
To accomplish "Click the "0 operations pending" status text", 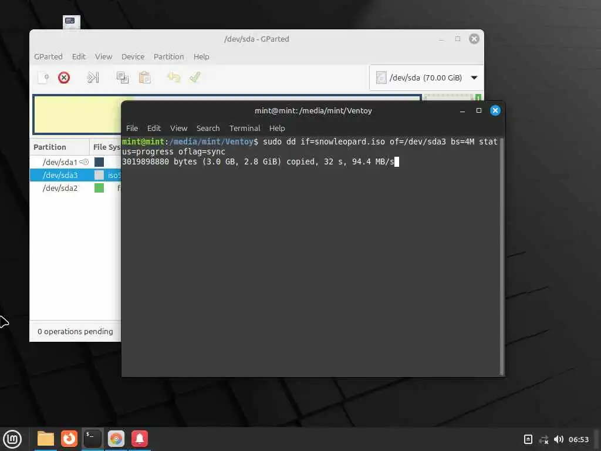I will click(75, 331).
